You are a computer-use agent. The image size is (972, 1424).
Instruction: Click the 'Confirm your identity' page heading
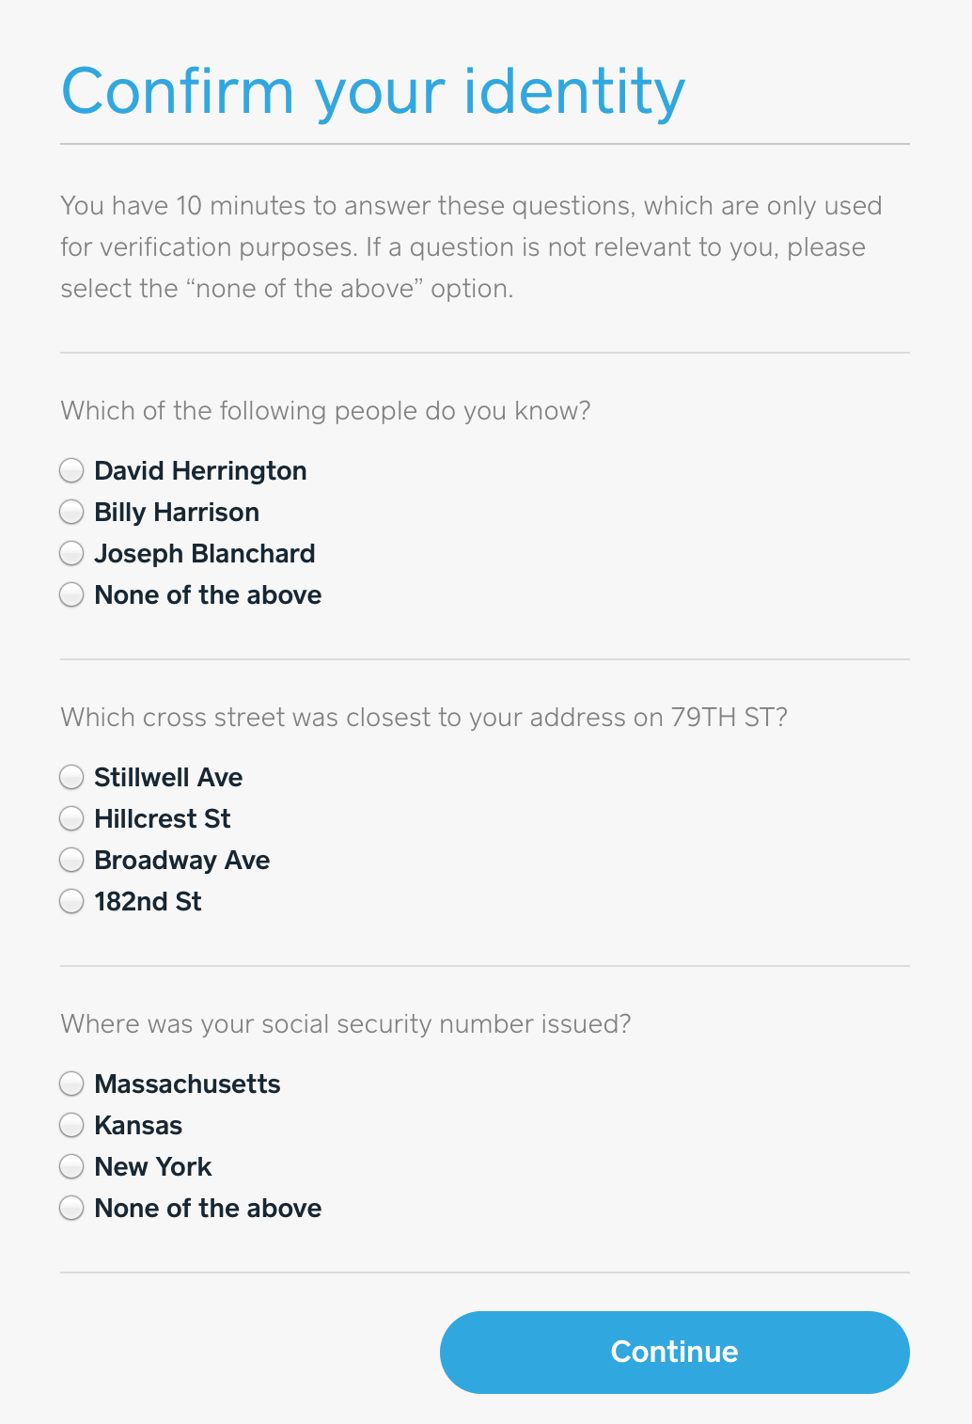tap(373, 91)
